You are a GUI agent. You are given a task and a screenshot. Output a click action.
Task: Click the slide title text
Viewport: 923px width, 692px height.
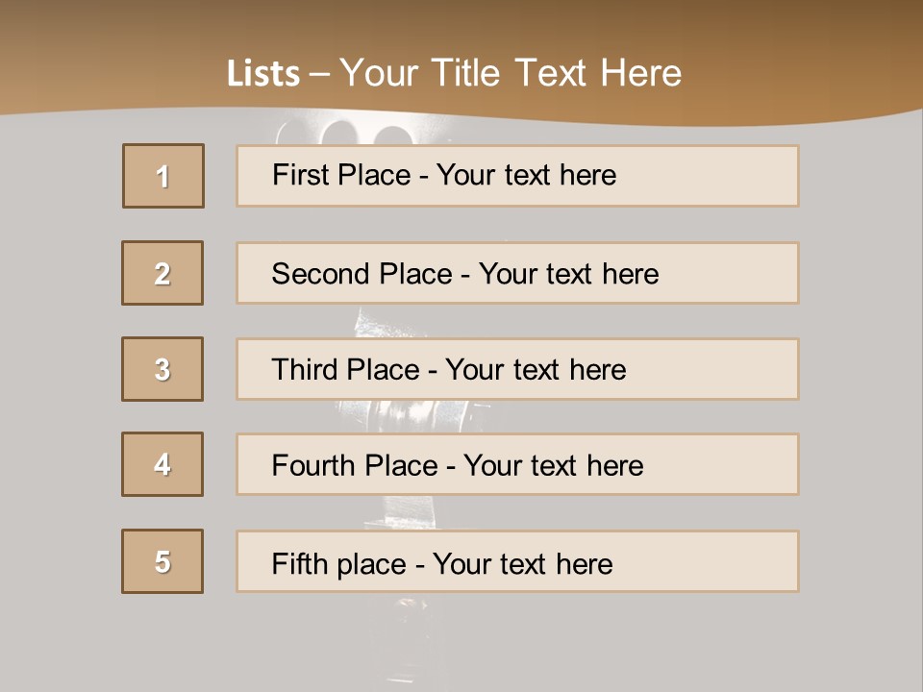[x=454, y=74]
